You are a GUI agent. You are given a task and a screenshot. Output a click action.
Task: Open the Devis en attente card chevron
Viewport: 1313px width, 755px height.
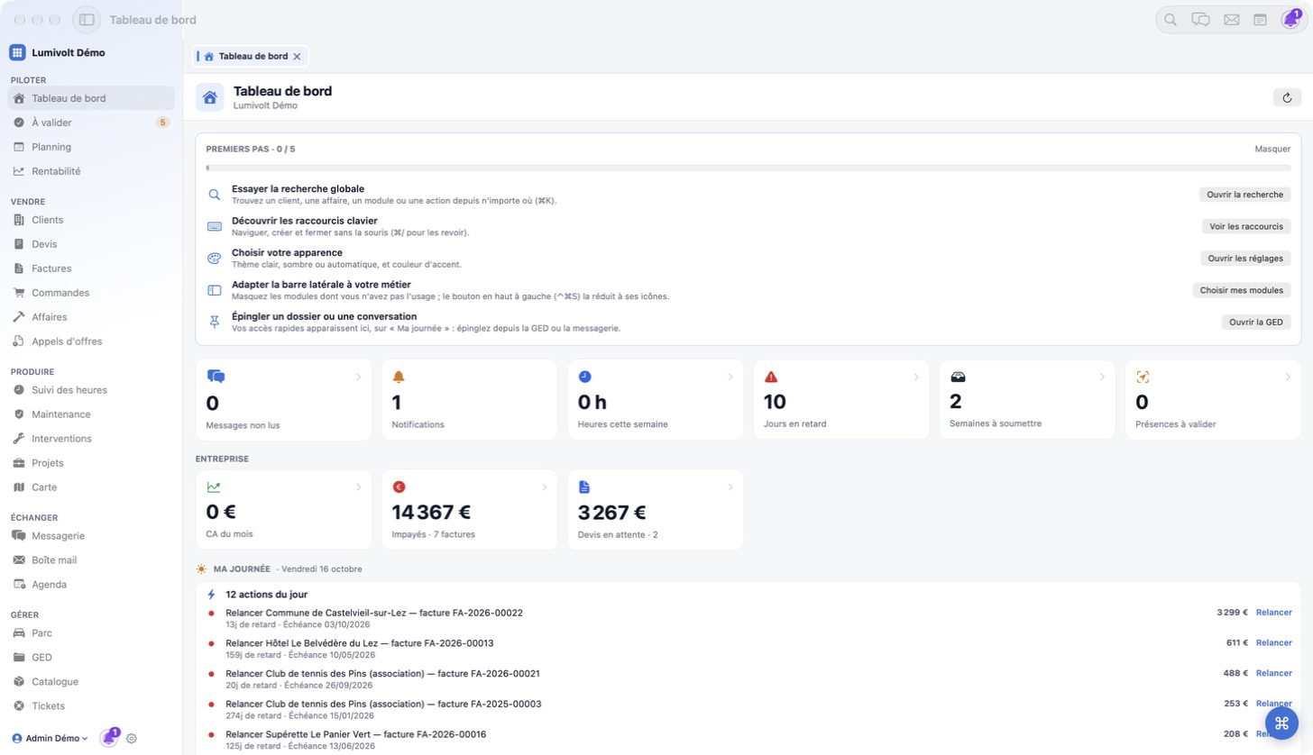point(730,487)
